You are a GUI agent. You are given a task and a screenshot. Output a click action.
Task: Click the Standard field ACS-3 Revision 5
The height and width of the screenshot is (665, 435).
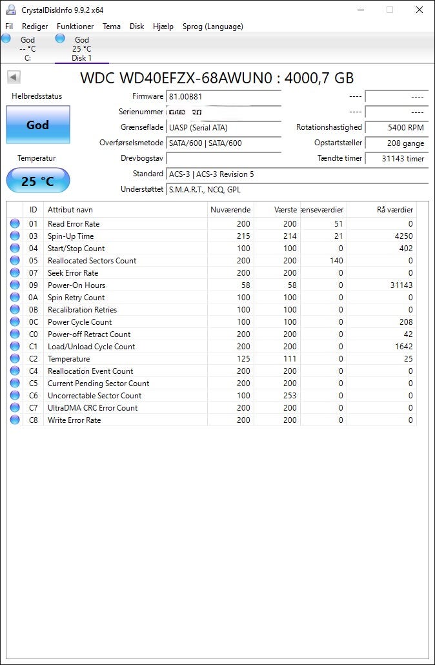[x=298, y=174]
